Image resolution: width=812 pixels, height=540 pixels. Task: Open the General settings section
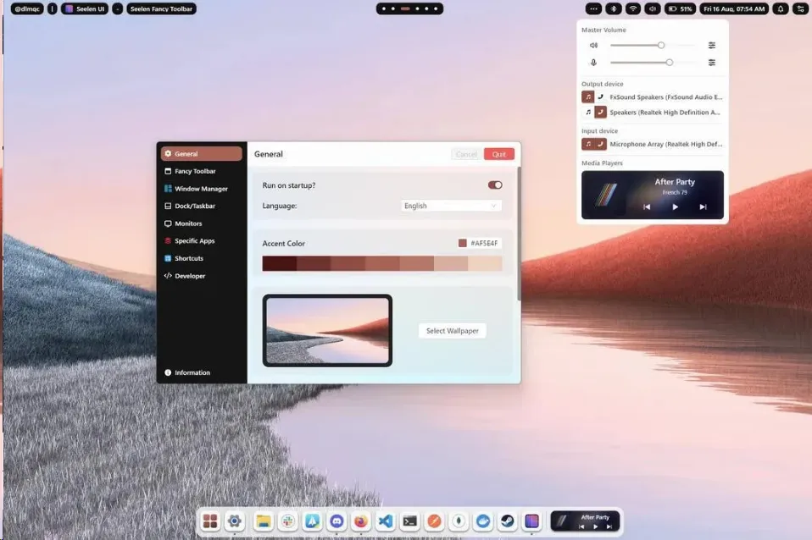(201, 154)
